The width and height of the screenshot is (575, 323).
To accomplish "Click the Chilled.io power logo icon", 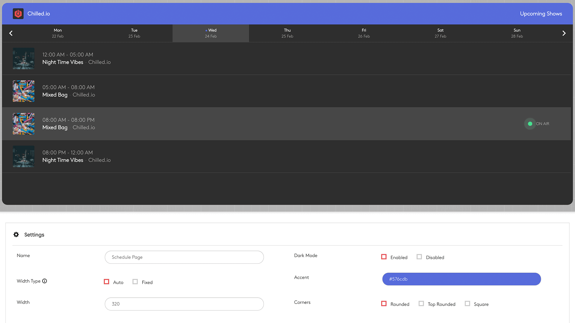I will 18,13.
